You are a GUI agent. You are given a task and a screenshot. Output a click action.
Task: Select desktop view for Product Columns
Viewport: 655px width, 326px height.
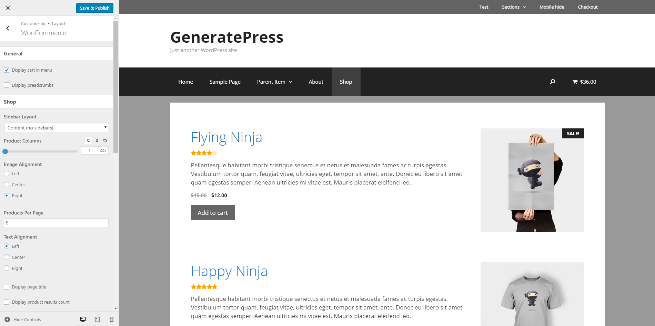(x=89, y=140)
